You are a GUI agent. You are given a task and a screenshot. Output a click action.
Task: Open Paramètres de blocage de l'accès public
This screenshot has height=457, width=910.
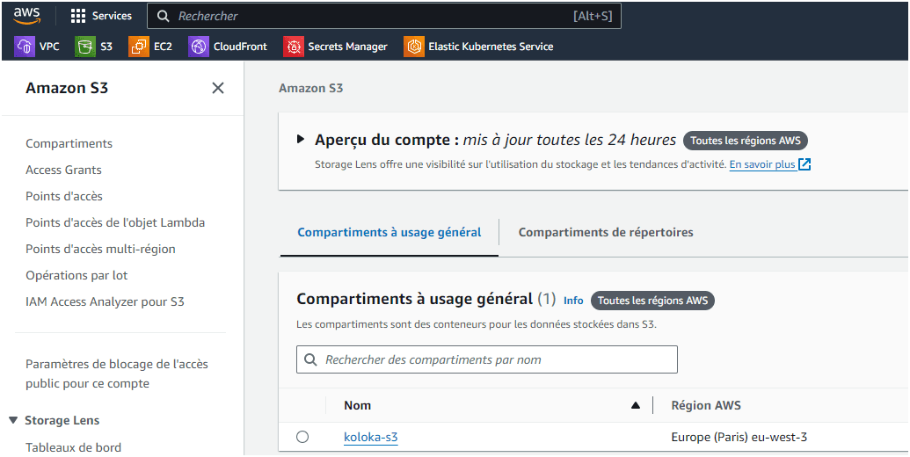tap(117, 374)
